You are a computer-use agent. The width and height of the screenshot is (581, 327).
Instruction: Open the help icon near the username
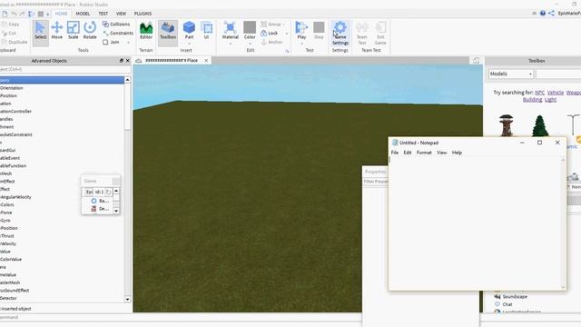click(x=543, y=14)
